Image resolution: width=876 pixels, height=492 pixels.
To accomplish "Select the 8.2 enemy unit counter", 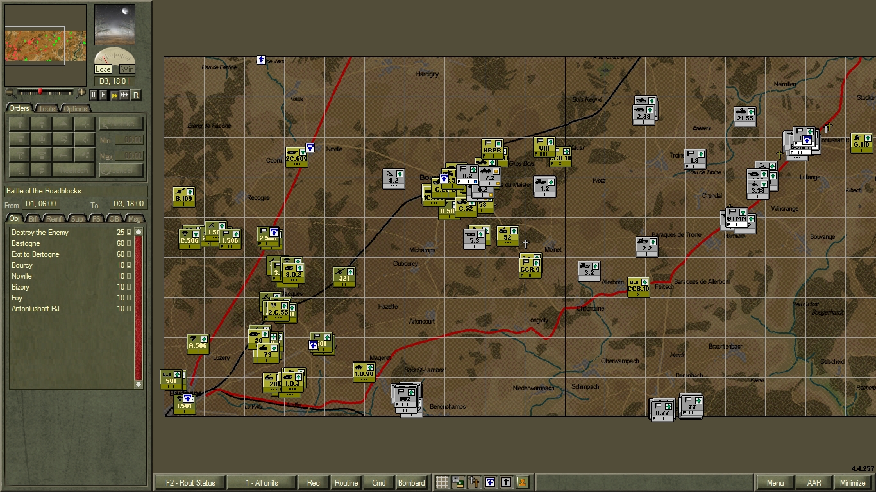I will (x=394, y=179).
